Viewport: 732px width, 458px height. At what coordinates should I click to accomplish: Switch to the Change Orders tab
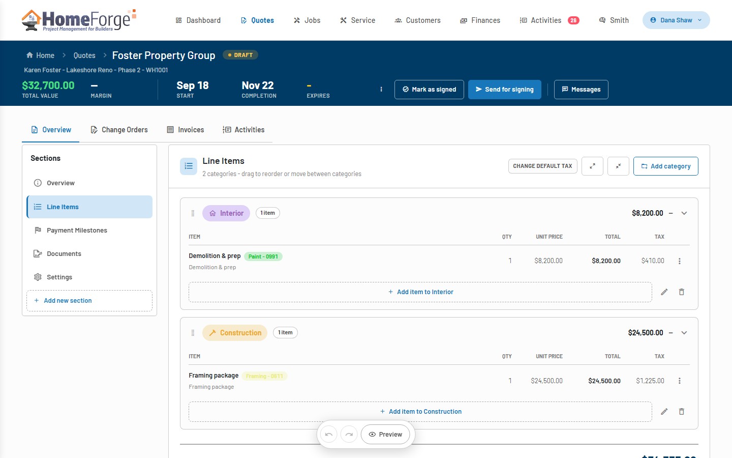point(119,130)
